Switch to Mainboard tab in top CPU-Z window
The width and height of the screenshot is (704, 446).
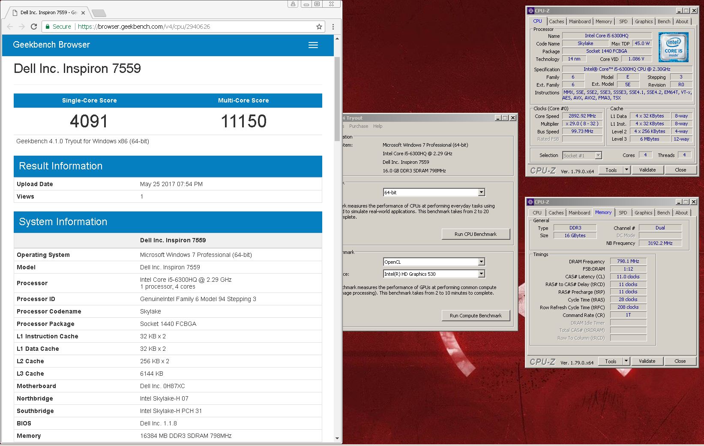(x=580, y=21)
